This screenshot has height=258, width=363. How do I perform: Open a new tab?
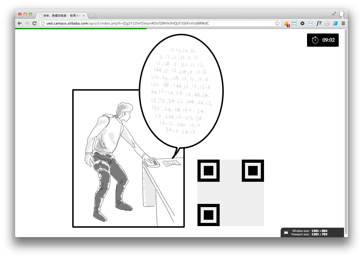tap(92, 16)
